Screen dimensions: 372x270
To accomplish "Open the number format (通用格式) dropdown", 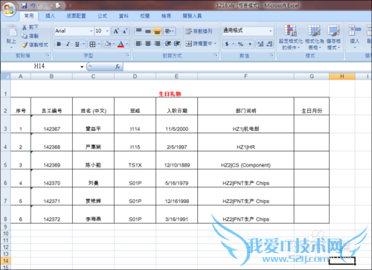I will pos(270,31).
